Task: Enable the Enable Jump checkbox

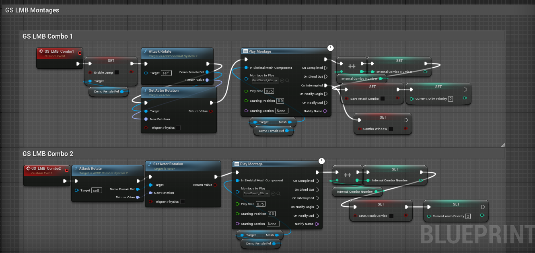Action: (117, 72)
